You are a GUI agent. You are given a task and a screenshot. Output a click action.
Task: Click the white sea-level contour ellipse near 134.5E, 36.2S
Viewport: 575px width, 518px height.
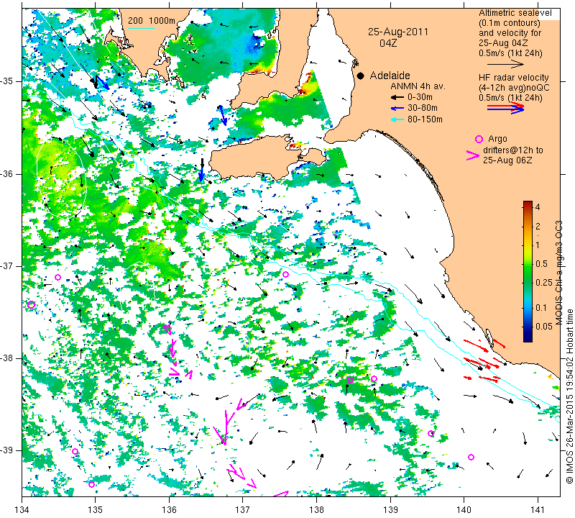click(x=62, y=179)
